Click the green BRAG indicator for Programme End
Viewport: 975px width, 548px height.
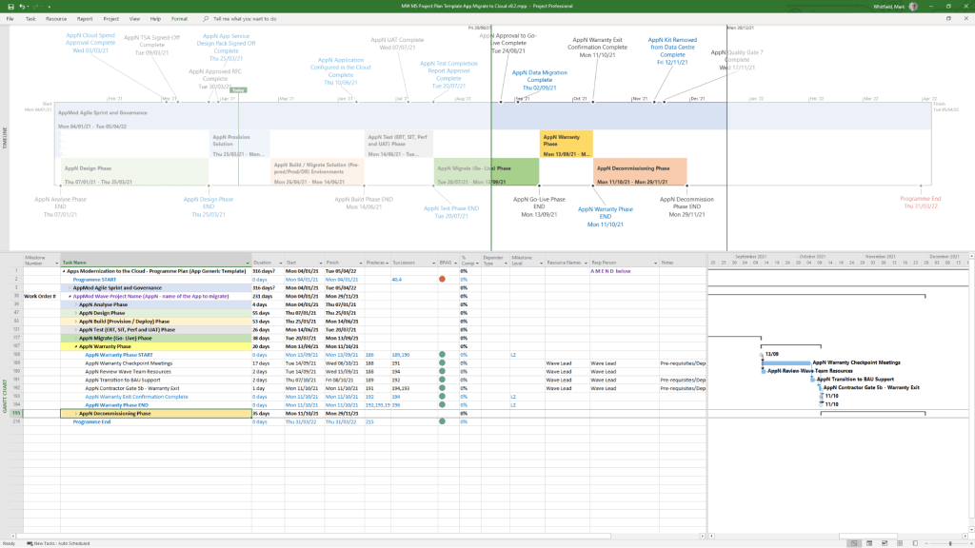442,421
